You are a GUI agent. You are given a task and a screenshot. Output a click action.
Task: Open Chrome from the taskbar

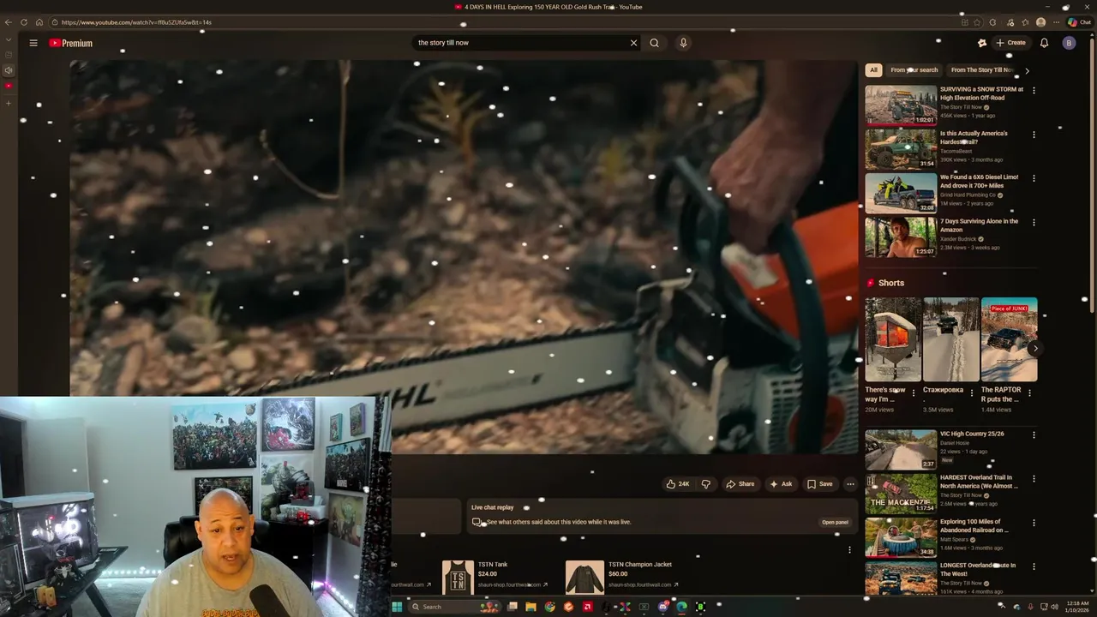click(x=549, y=607)
